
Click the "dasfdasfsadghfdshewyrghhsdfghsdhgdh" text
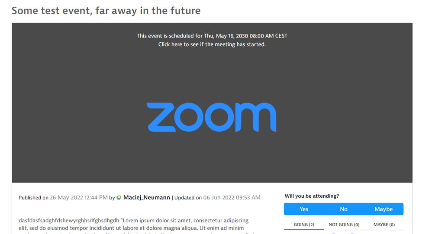click(x=68, y=221)
